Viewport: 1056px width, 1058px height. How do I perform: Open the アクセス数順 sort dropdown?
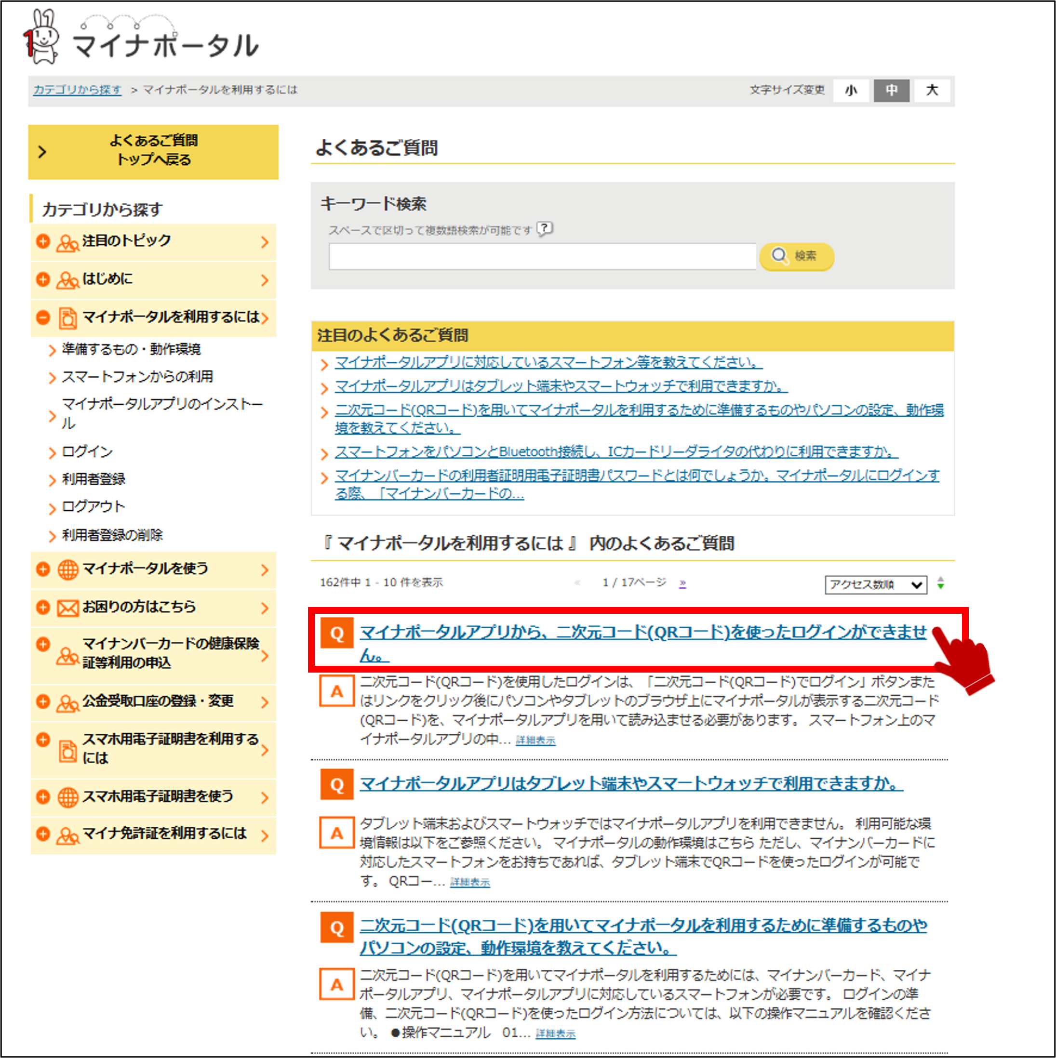click(876, 584)
